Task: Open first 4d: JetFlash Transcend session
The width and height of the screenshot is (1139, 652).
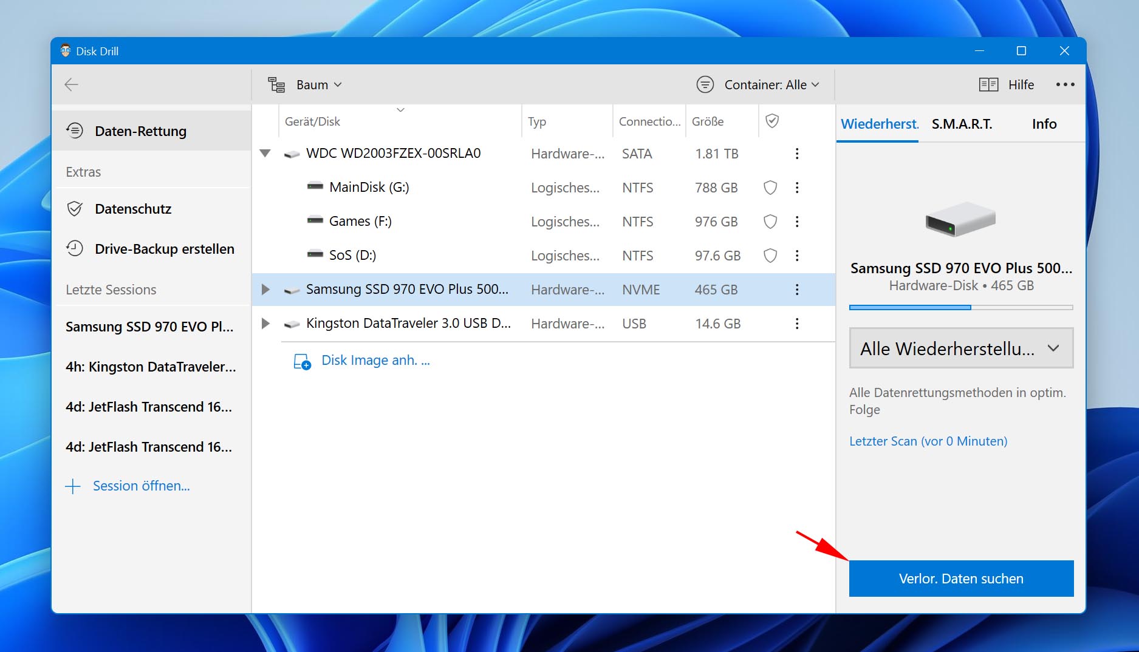Action: (149, 407)
